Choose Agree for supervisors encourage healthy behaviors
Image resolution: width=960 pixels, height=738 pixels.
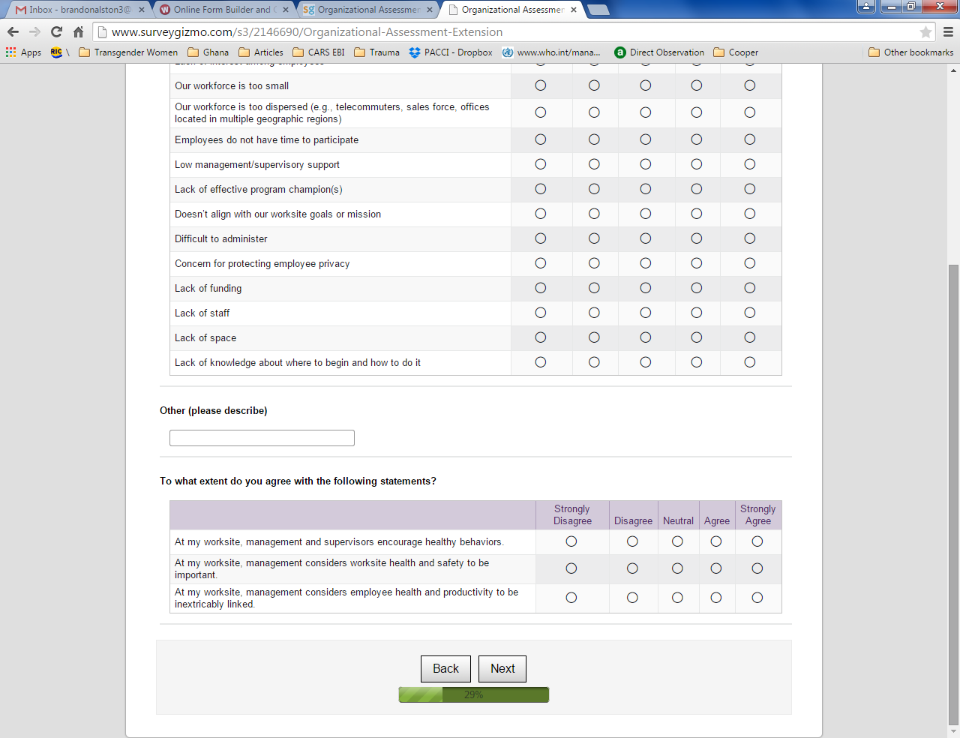pos(716,541)
